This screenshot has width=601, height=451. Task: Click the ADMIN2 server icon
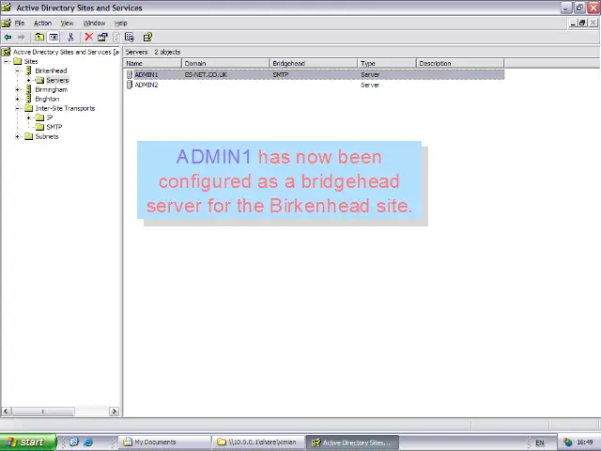[x=130, y=85]
